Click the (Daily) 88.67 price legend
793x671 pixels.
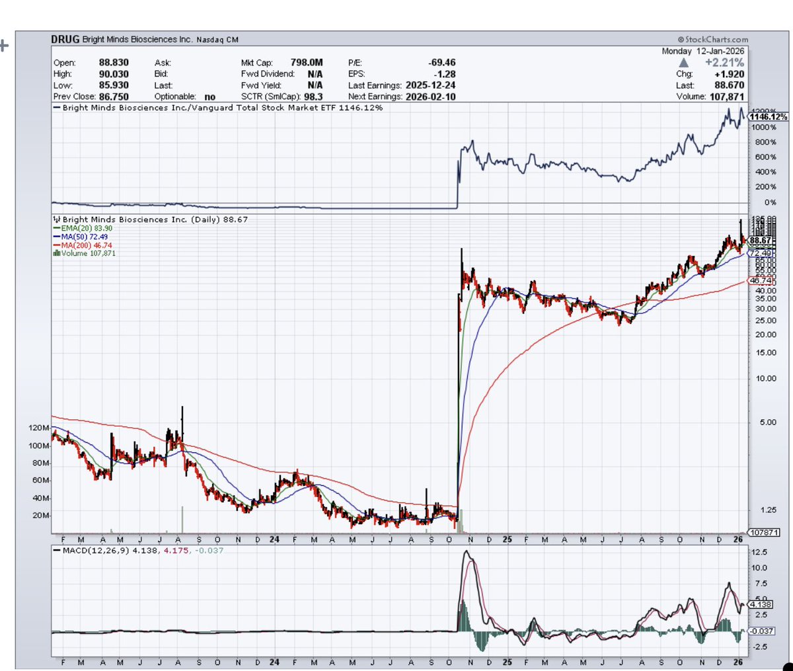150,219
